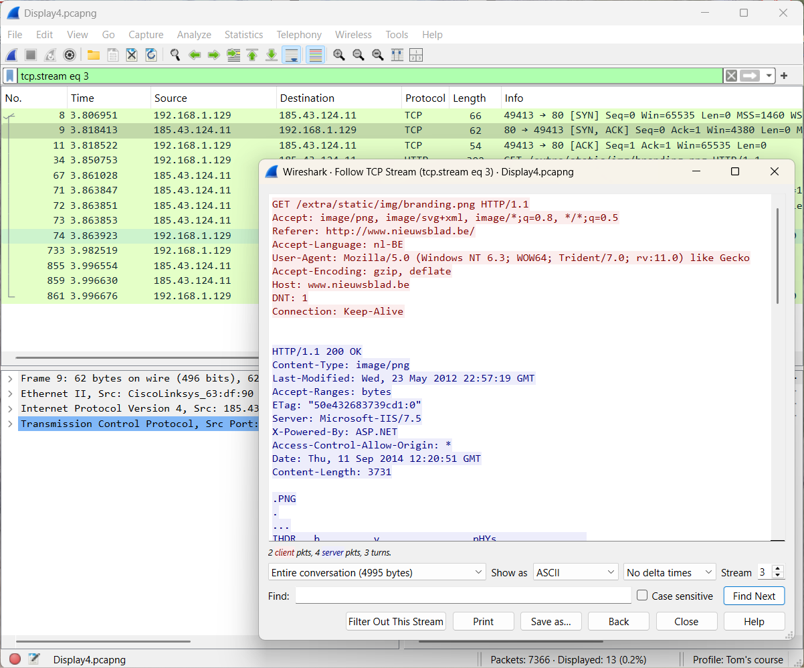
Task: Jump to the first packet icon
Action: point(252,55)
